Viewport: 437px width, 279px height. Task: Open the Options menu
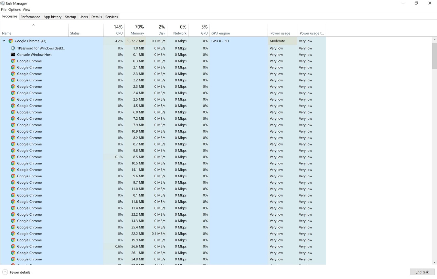[x=15, y=9]
